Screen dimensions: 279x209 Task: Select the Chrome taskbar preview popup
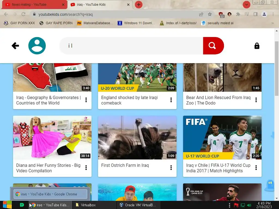pyautogui.click(x=50, y=194)
